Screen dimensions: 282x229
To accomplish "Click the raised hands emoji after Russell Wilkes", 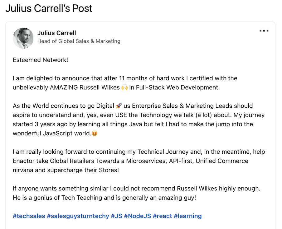I will pyautogui.click(x=124, y=87).
